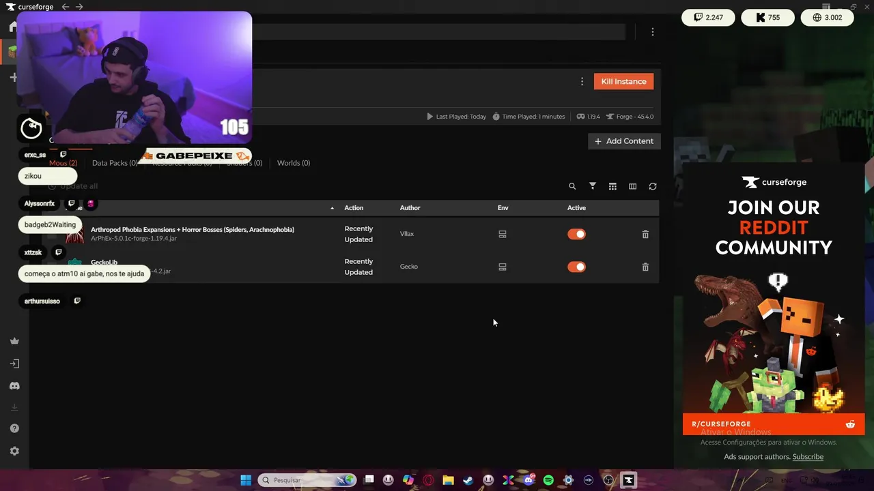Delete the GeckoLib mod

[x=645, y=267]
